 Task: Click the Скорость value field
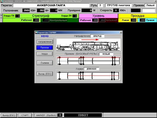116,10
